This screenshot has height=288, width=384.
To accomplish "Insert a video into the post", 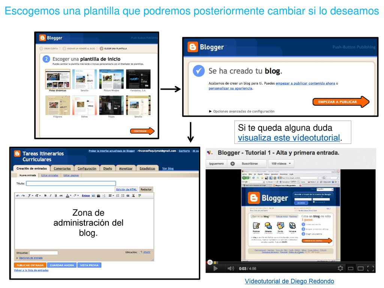I will coord(99,196).
